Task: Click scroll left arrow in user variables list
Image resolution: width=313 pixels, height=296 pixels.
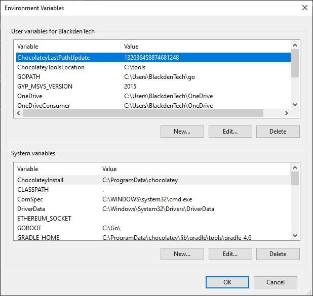Action: pos(19,113)
